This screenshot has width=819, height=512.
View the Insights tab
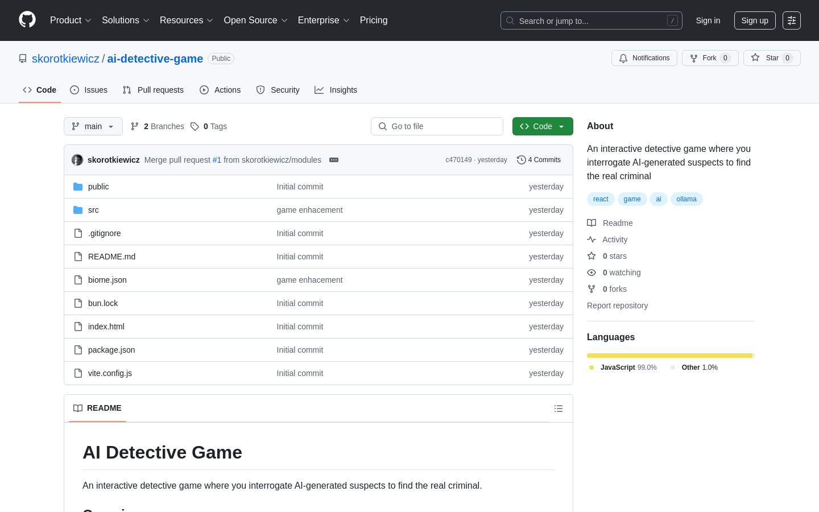[336, 90]
